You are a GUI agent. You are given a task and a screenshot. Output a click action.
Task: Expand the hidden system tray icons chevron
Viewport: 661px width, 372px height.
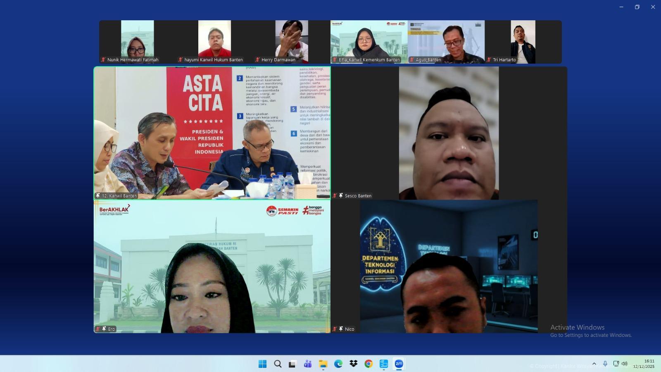point(594,364)
